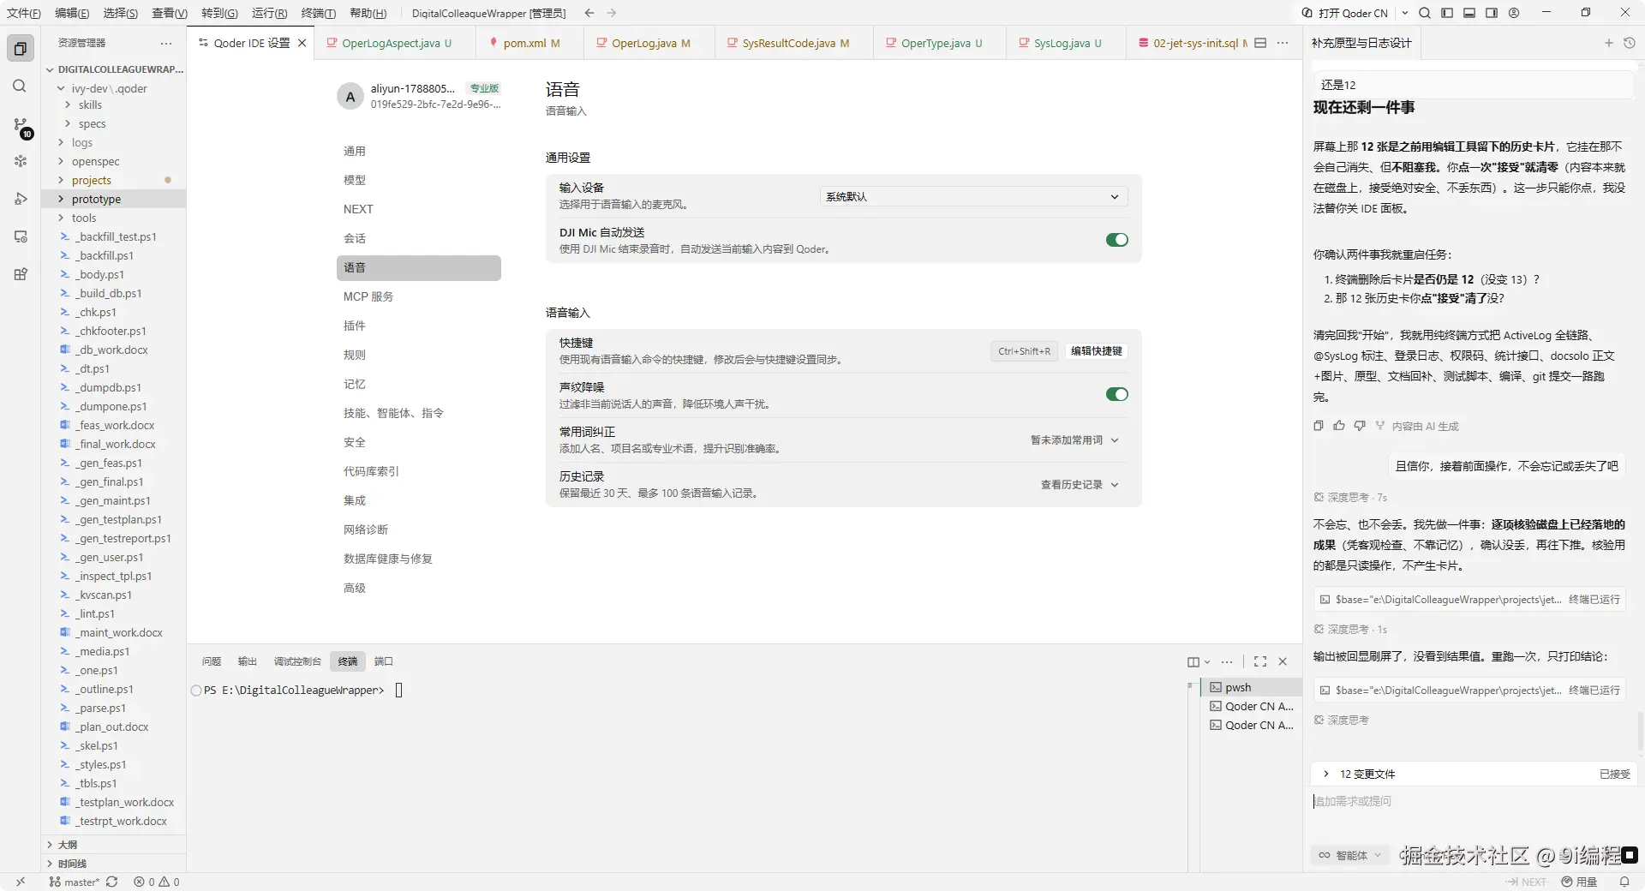Open MCP 服务 settings section

pyautogui.click(x=418, y=296)
